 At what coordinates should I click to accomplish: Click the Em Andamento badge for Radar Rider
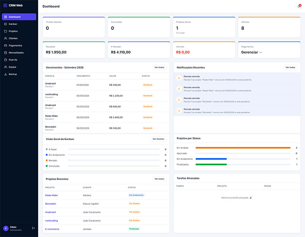tap(136, 195)
